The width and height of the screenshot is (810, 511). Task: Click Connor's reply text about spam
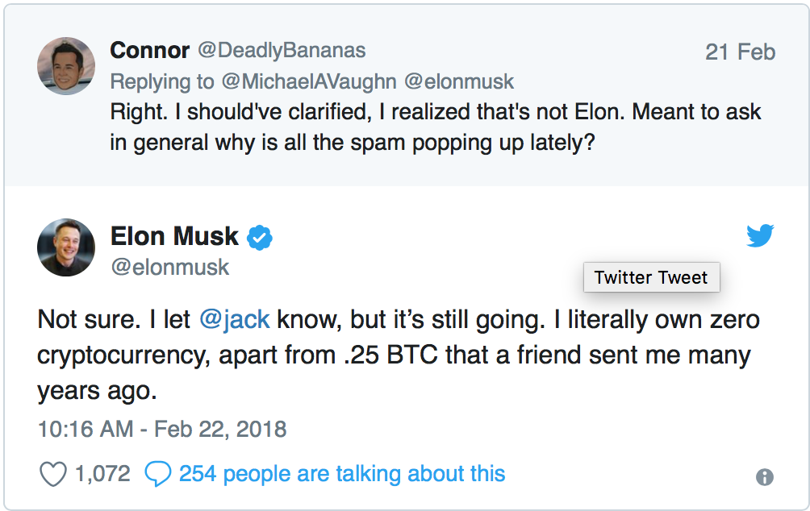[436, 127]
